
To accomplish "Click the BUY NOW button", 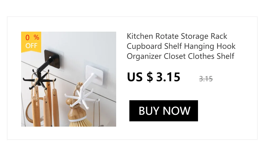I will click(163, 111).
